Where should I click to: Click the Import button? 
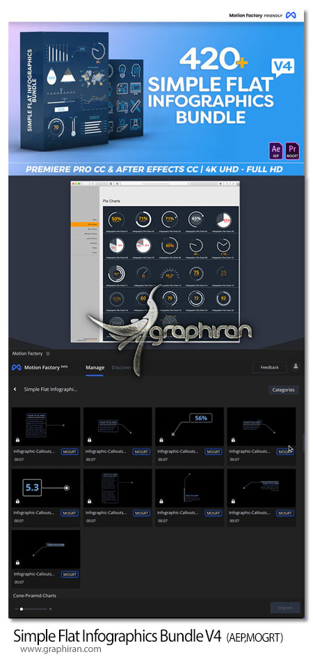pyautogui.click(x=285, y=607)
